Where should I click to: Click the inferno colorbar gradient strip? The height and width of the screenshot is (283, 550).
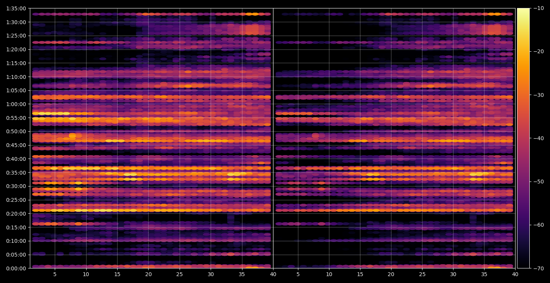tap(523, 138)
